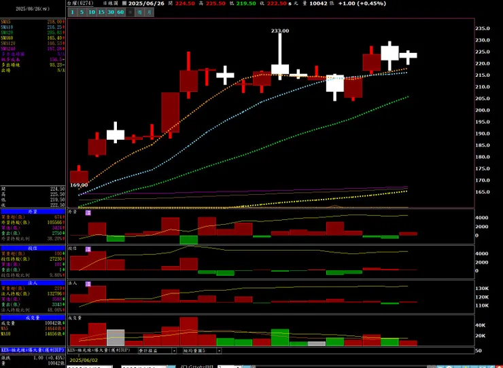The width and height of the screenshot is (503, 368).
Task: Click the 台燿(6274) stock name link
Action: pos(80,3)
